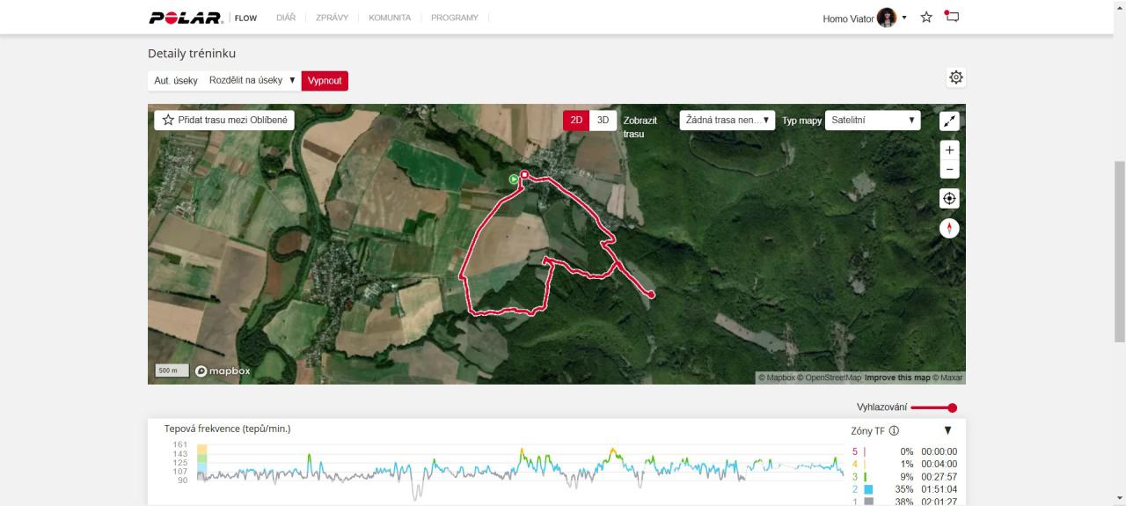Screen dimensions: 1126x506
Task: Adjust the Vyhlazování smoothing slider
Action: click(x=952, y=407)
